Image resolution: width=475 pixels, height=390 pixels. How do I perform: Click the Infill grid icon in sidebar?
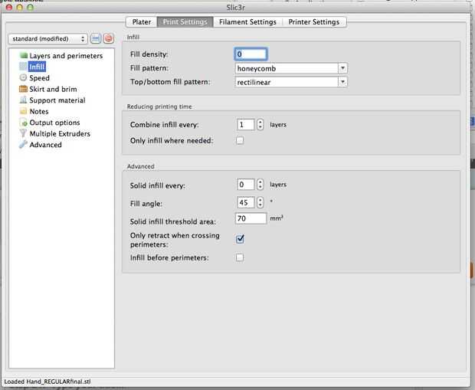[x=23, y=67]
